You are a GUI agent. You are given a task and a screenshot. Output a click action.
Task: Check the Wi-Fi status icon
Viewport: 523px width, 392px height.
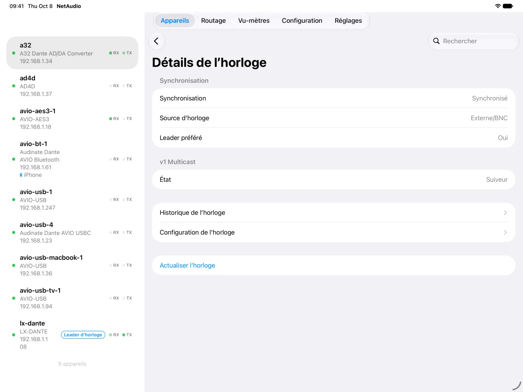point(498,6)
